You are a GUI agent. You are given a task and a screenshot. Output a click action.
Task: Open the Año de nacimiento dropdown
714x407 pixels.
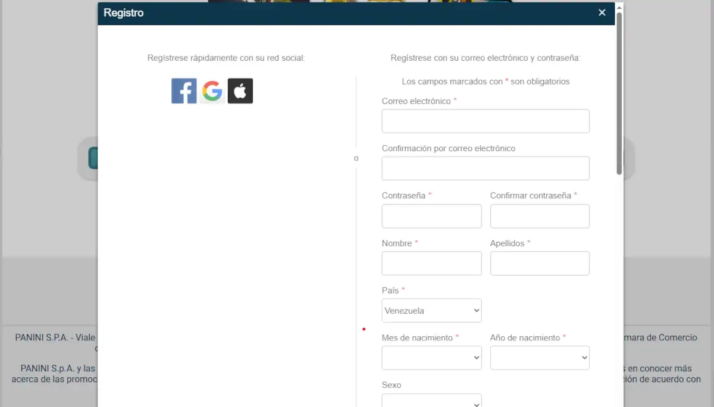pyautogui.click(x=540, y=358)
